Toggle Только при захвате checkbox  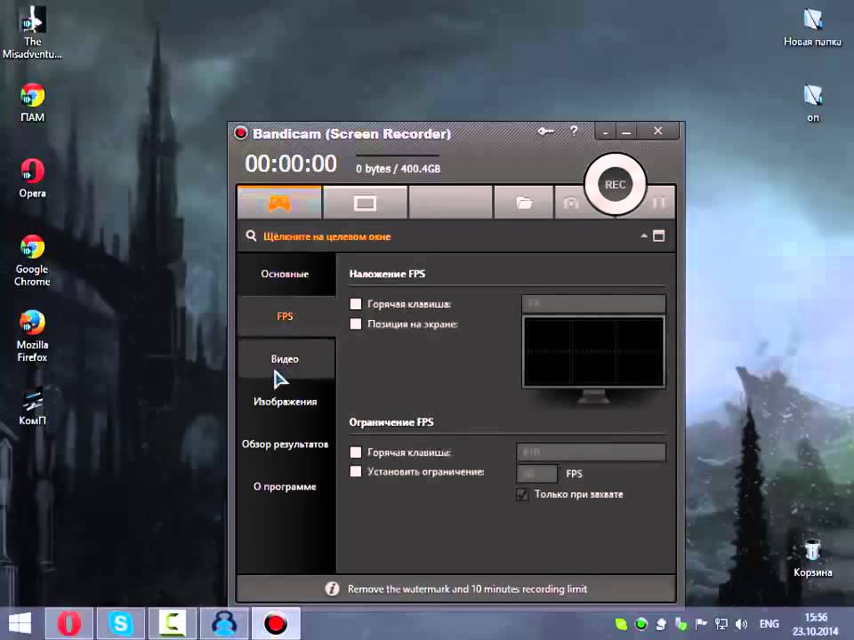522,494
